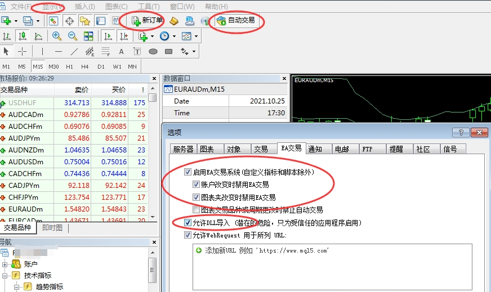Screen dimensions: 491x292
Task: Select the text tool (A)
Action: point(121,51)
